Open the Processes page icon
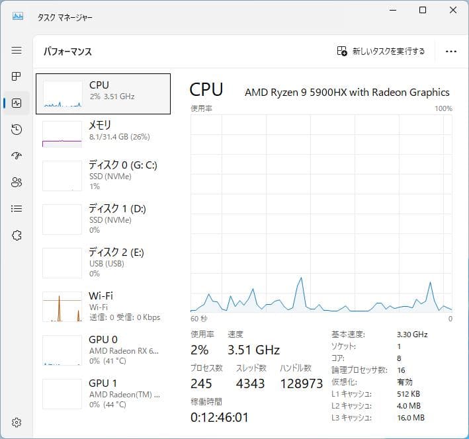Viewport: 469px width, 439px height. (x=17, y=77)
